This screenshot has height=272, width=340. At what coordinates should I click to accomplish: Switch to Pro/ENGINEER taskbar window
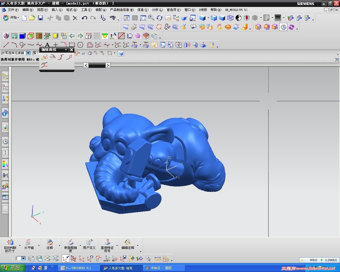pos(79,268)
